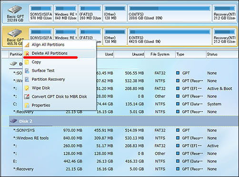
Task: Select E:(NTFS) 442.5 GB partition block
Action: 169,37
